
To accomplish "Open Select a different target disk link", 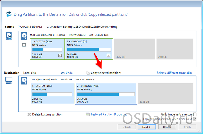I will click(174, 73).
